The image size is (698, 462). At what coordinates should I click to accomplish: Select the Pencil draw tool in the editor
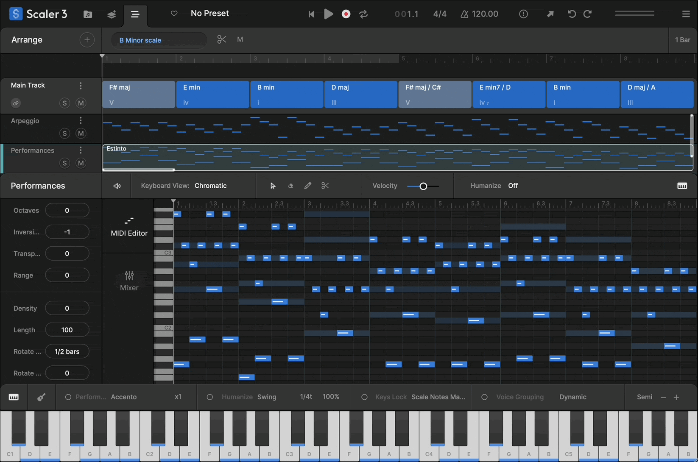[308, 186]
